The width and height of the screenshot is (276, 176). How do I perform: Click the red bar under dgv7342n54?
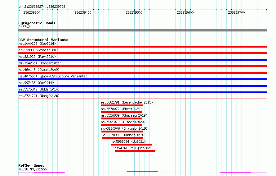pos(143,66)
